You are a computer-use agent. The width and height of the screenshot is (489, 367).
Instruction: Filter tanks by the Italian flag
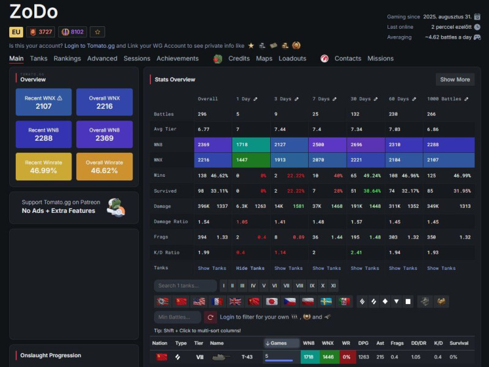(344, 302)
